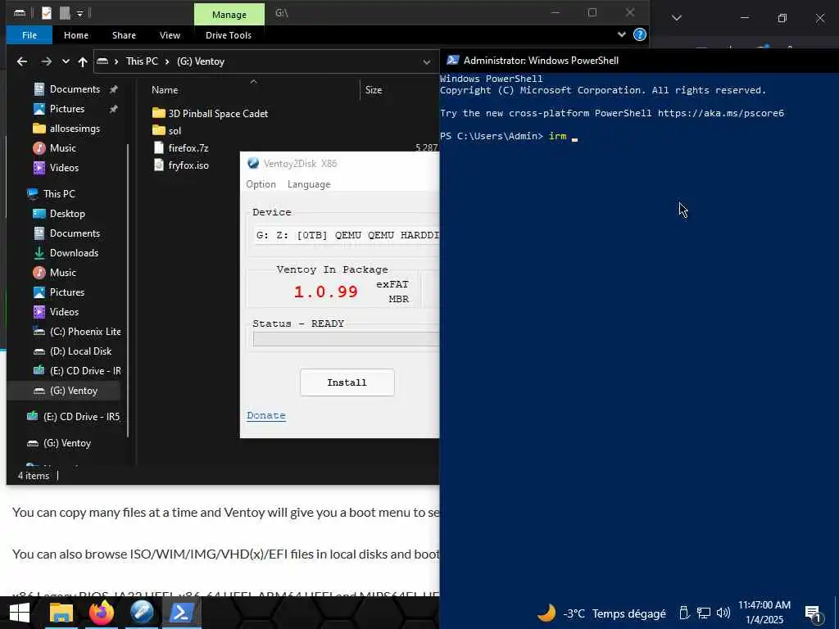Click the chevron in background window title bar
This screenshot has width=839, height=629.
676,18
